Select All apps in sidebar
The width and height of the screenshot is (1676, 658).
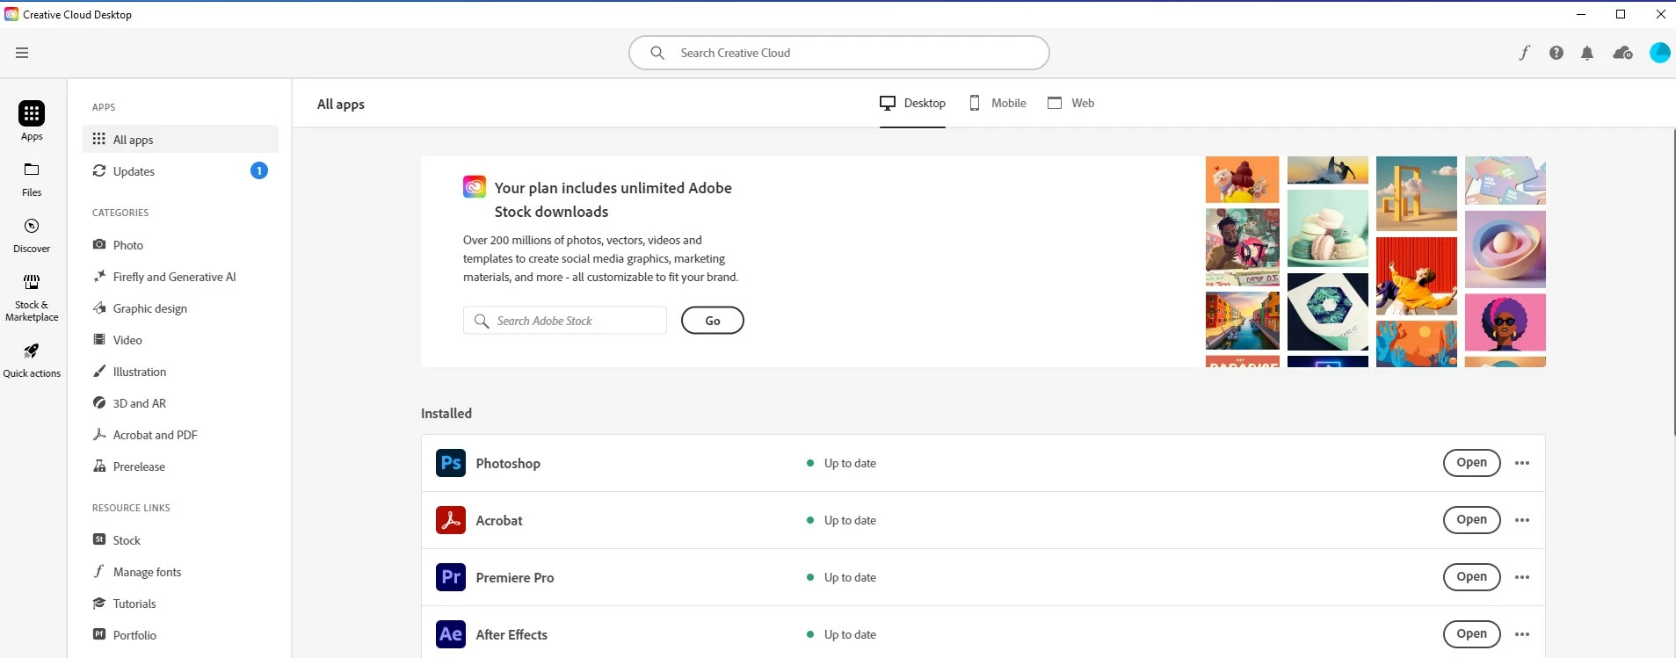coord(180,139)
